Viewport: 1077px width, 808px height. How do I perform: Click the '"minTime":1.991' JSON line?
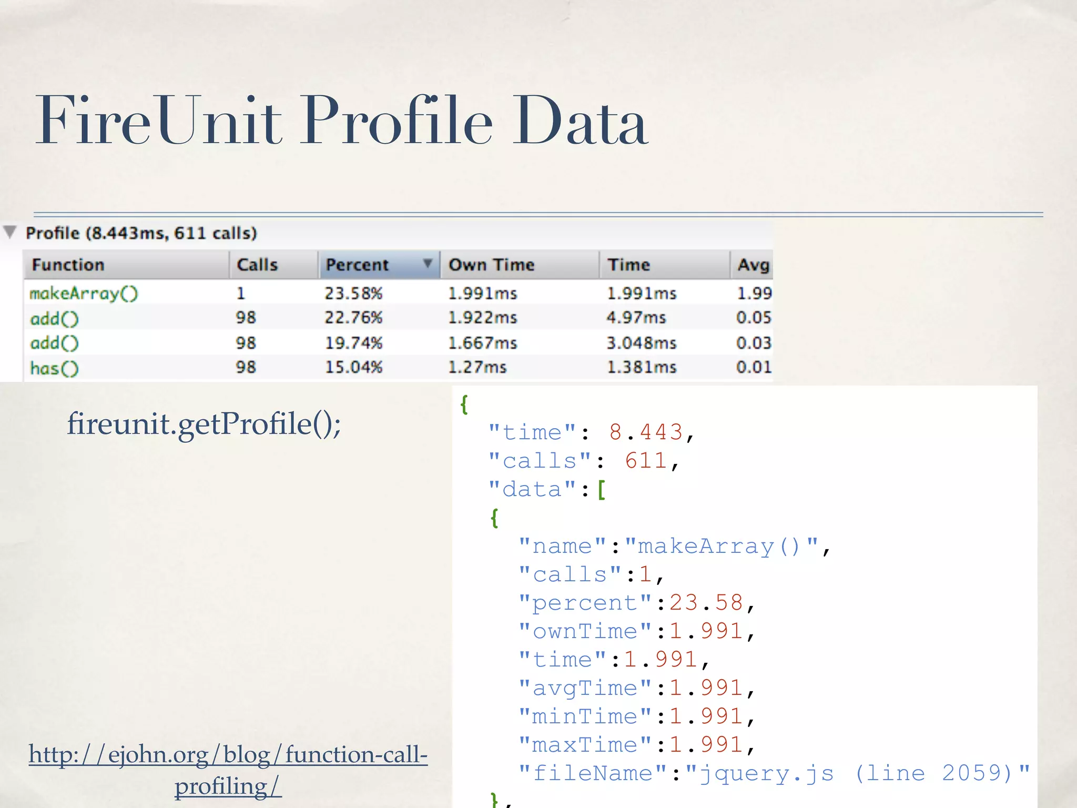point(637,716)
